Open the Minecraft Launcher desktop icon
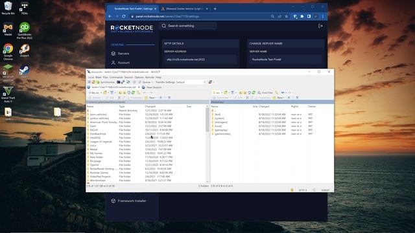 8,72
